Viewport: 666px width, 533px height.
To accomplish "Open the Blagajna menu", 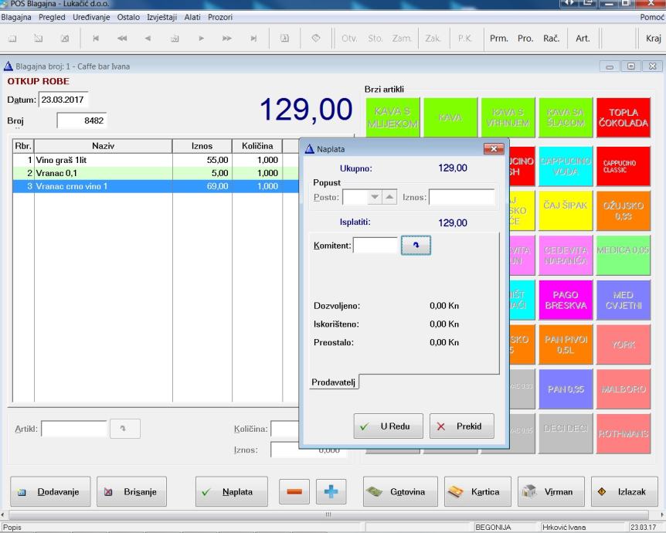I will (16, 17).
